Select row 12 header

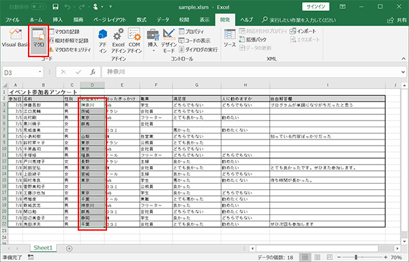tap(5, 161)
